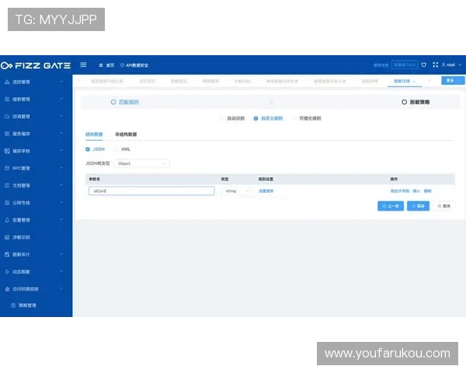Click the 编排审核 sidebar icon
The height and width of the screenshot is (373, 466).
(7, 151)
